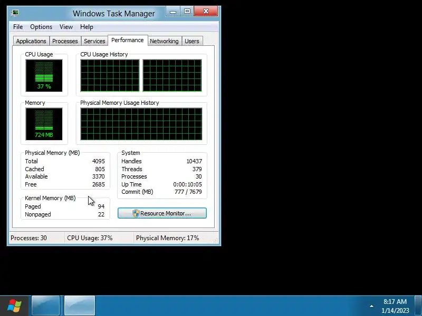Image resolution: width=422 pixels, height=316 pixels.
Task: Click the right CPU Usage History graph
Action: [x=172, y=75]
